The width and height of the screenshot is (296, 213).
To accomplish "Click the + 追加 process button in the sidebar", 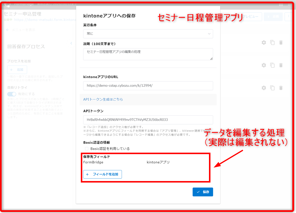I will point(17,70).
